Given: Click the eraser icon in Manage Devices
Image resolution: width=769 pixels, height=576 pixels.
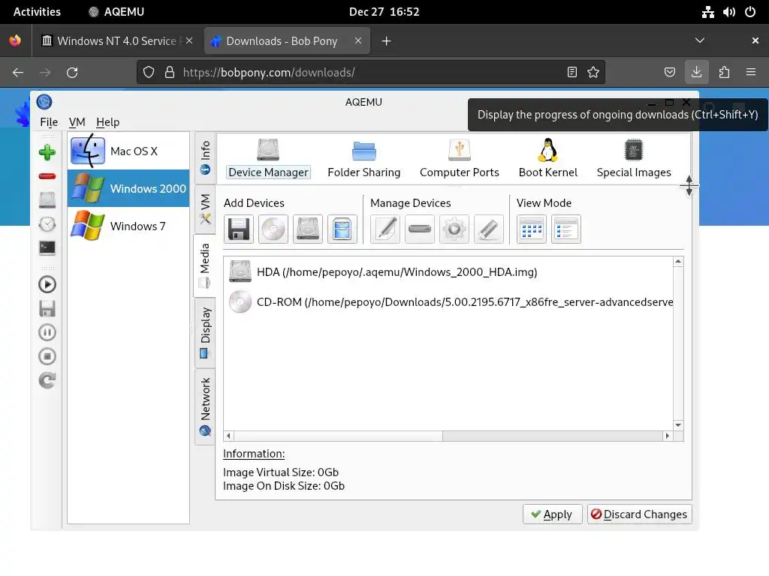Looking at the screenshot, I should (x=488, y=229).
